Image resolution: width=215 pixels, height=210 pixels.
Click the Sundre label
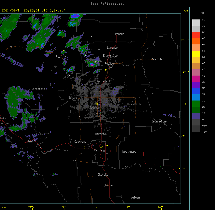73,98
